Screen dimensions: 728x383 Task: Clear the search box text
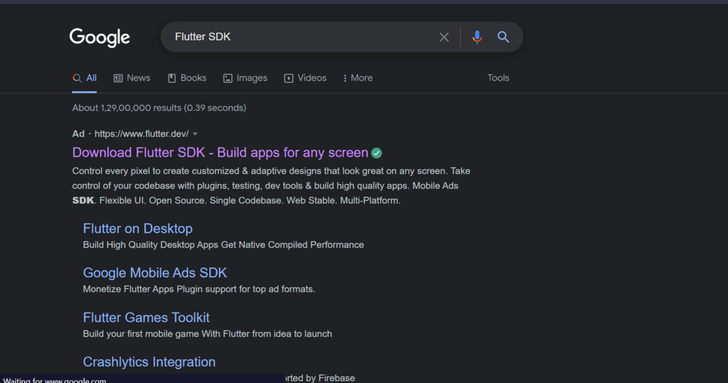pyautogui.click(x=444, y=37)
